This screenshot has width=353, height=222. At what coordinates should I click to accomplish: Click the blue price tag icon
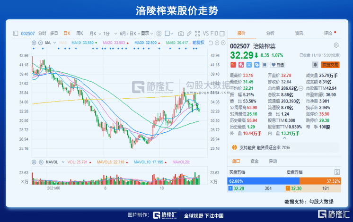(256, 65)
